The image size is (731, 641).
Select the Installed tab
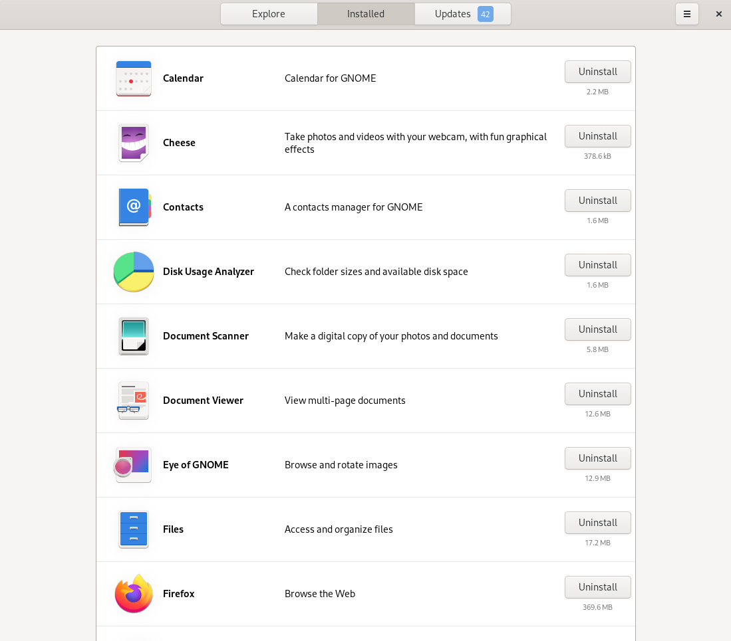[366, 14]
